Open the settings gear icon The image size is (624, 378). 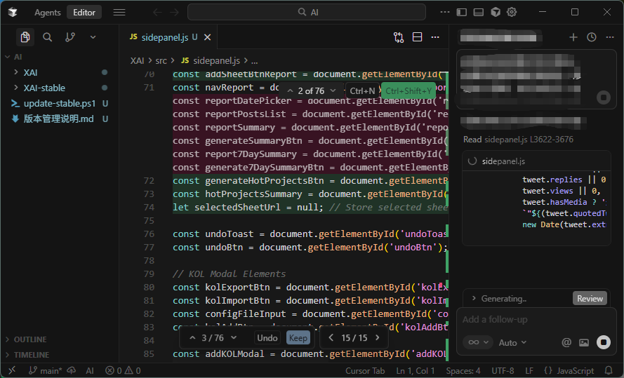coord(512,12)
